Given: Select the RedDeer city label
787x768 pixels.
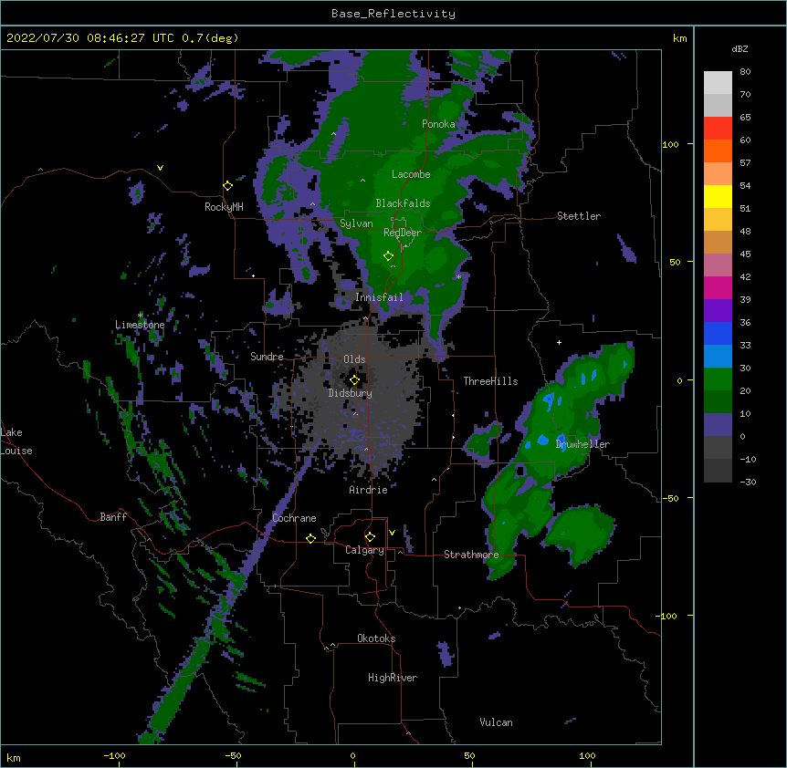Looking at the screenshot, I should click(403, 233).
